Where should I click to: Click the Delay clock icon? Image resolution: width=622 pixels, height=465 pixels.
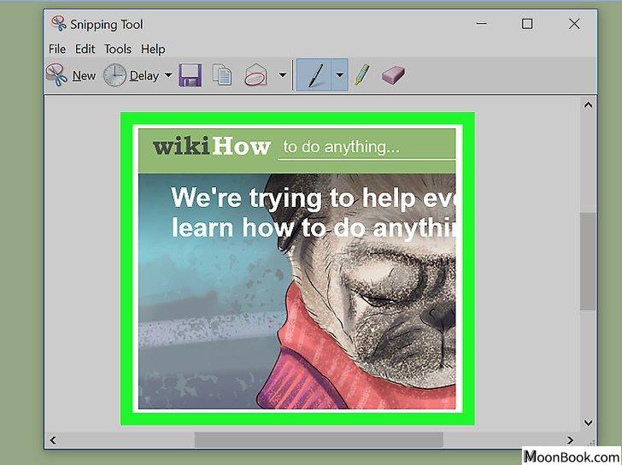coord(114,75)
